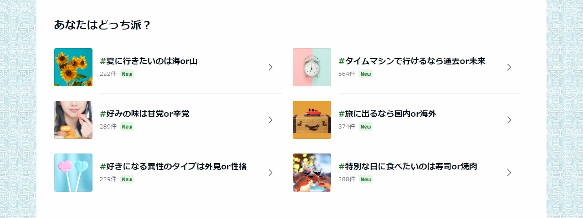
Task: Open the #特別な日に食べたいのは寿司or焼肉 topic
Action: pos(408,167)
